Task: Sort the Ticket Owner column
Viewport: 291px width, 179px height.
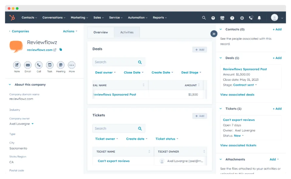Action: [x=204, y=151]
